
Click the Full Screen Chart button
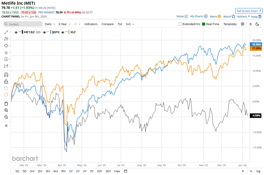click(249, 11)
